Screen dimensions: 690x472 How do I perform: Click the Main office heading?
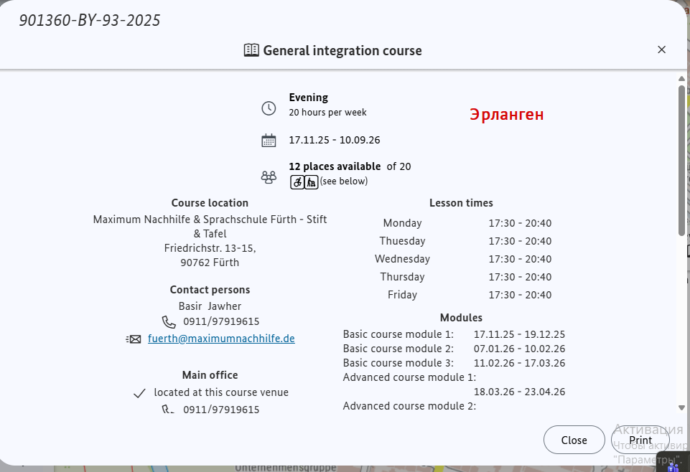point(210,375)
